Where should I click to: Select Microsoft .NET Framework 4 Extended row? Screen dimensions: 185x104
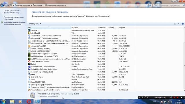pyautogui.click(x=82, y=38)
